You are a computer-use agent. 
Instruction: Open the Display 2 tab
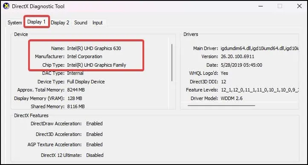(60, 23)
